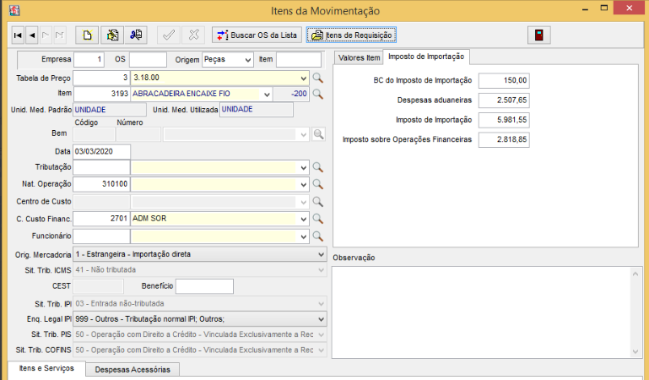Screen dimensions: 649x380
Task: Switch to the Valores Item tab
Action: (x=357, y=57)
